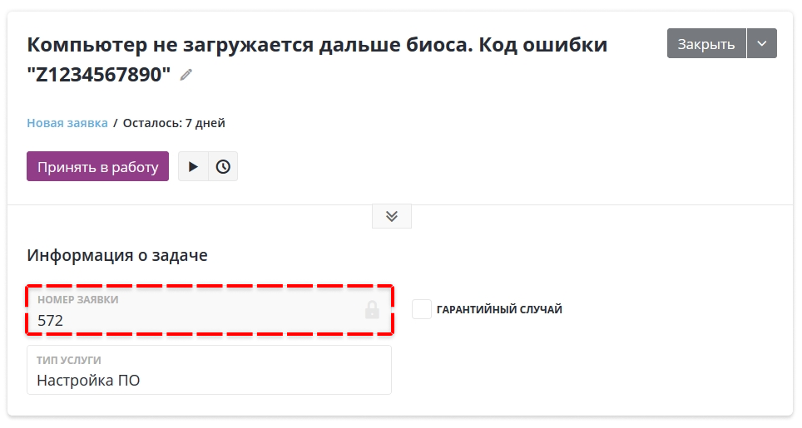Click the Осталось: 7 дней deadline text
Image resolution: width=802 pixels, height=428 pixels.
coord(174,123)
